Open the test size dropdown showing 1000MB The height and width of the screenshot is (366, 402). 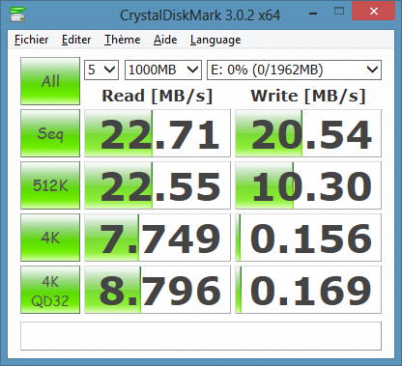click(163, 70)
